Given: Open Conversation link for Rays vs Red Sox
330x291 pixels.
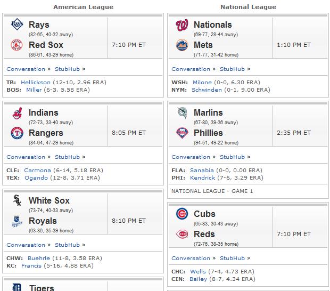Looking at the screenshot, I should point(26,69).
